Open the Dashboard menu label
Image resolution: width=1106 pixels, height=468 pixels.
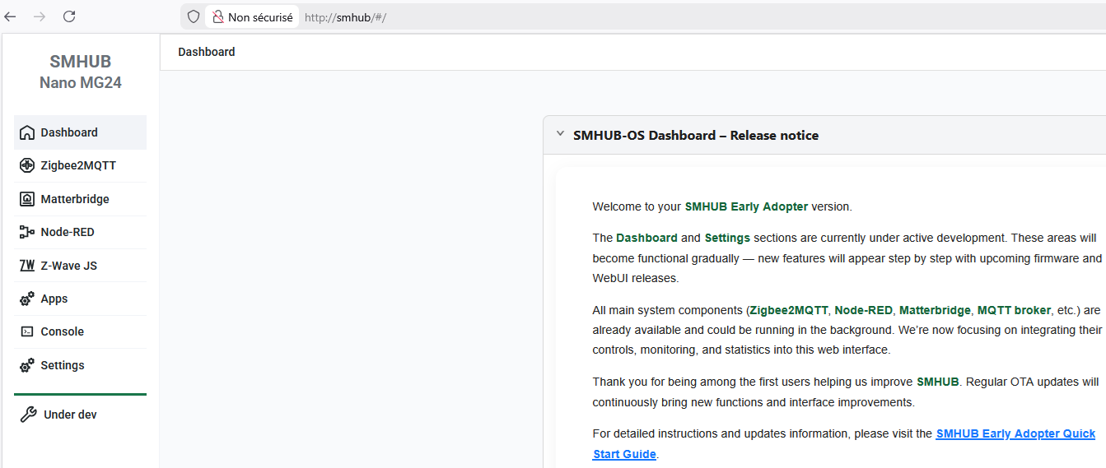[69, 132]
